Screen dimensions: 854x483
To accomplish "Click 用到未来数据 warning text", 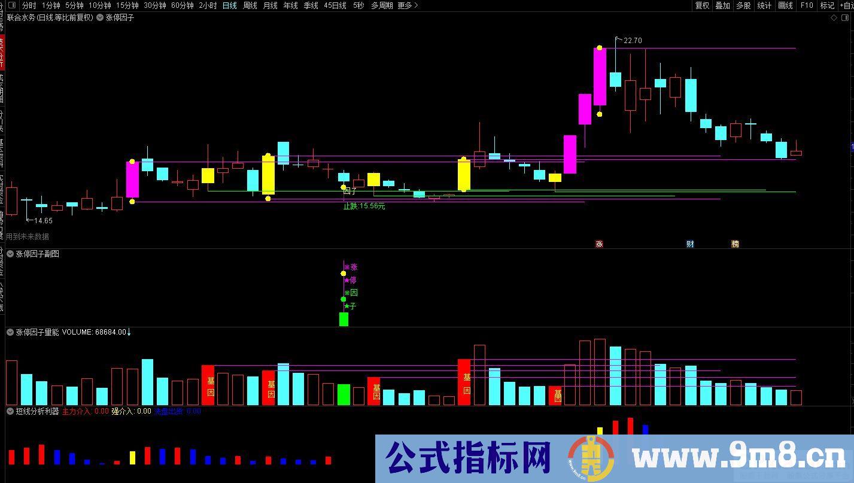I will click(28, 236).
